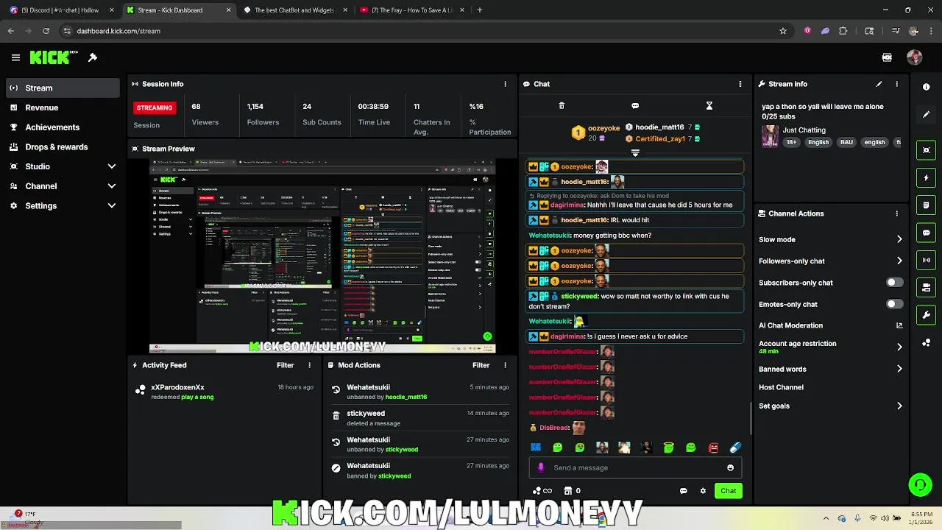Toggle Subscribers-only chat switch
The image size is (942, 530).
pos(894,283)
